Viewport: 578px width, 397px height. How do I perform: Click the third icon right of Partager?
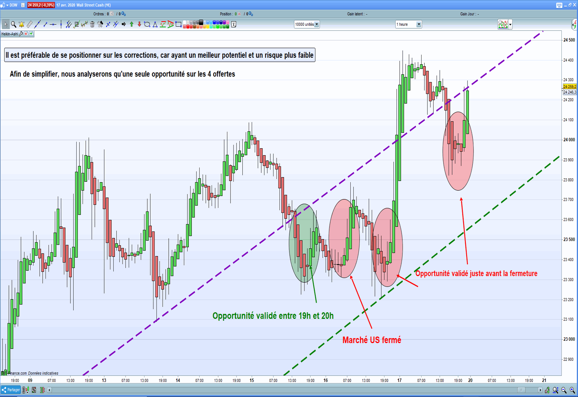(42, 390)
